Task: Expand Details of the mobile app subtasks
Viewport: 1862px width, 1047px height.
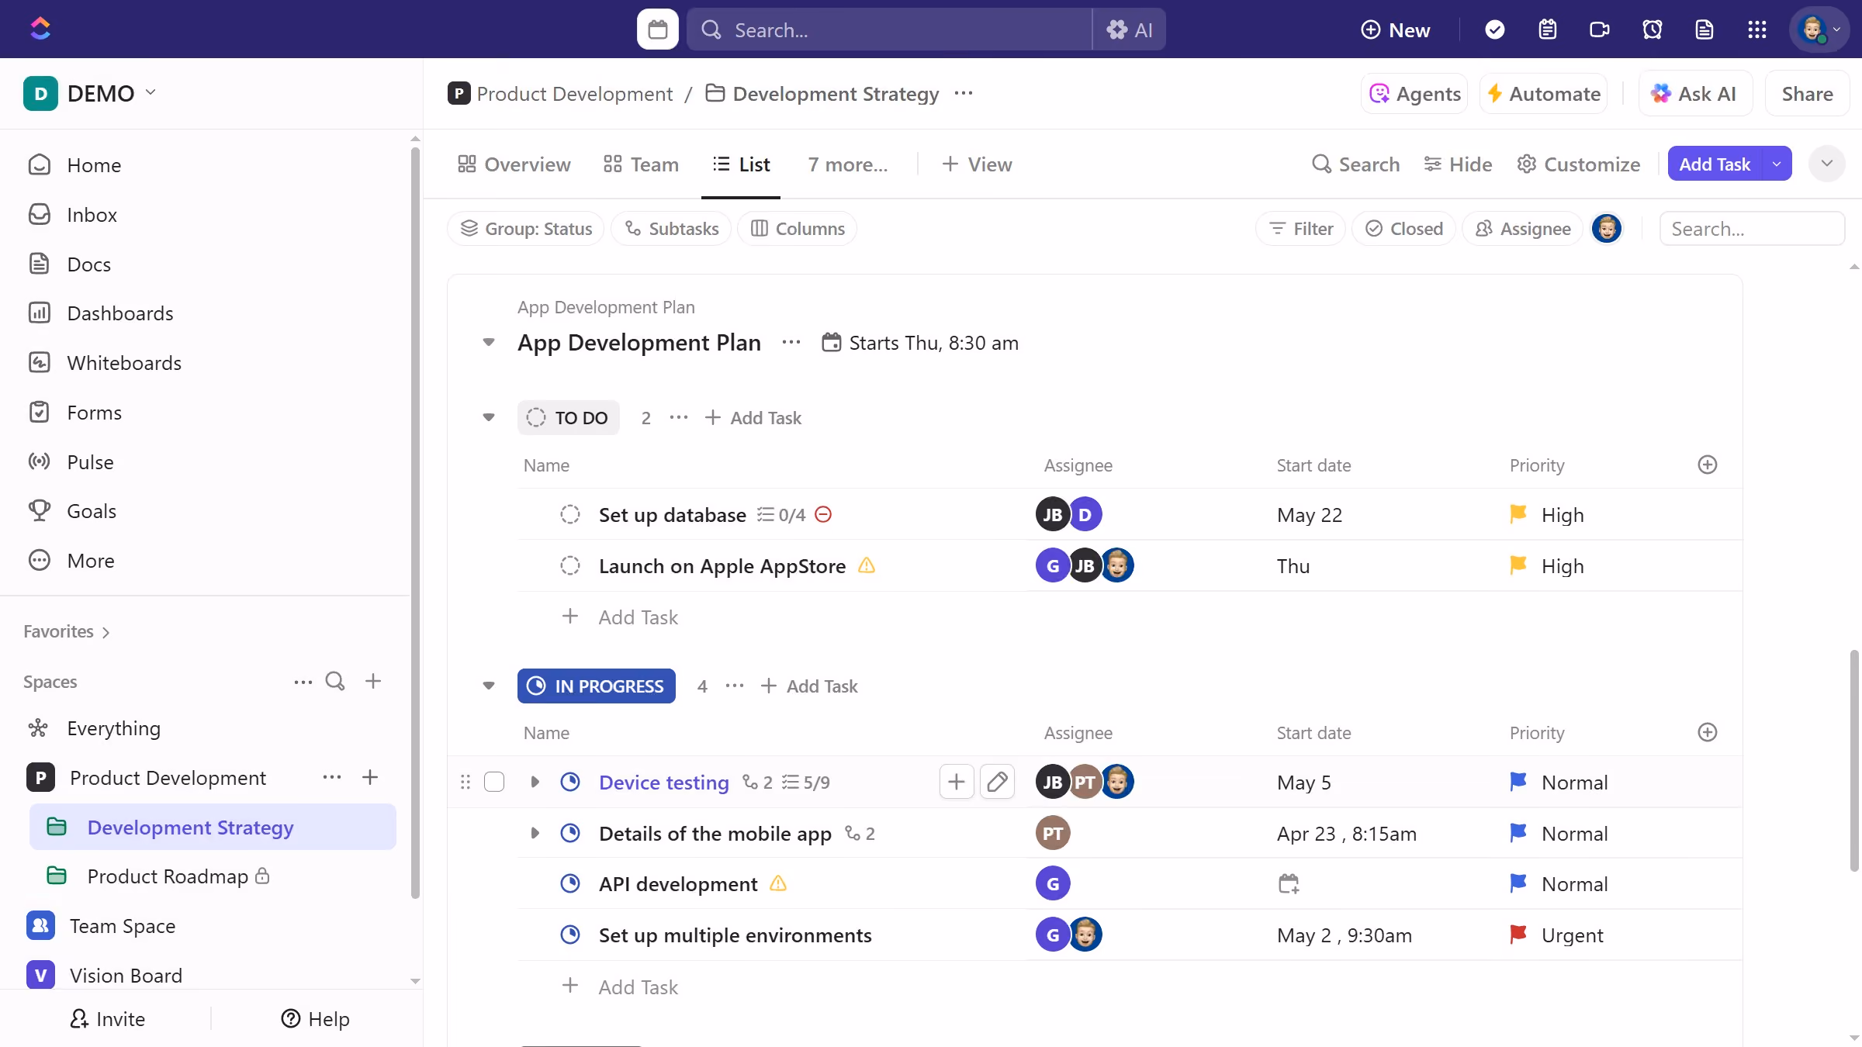Action: click(x=535, y=833)
